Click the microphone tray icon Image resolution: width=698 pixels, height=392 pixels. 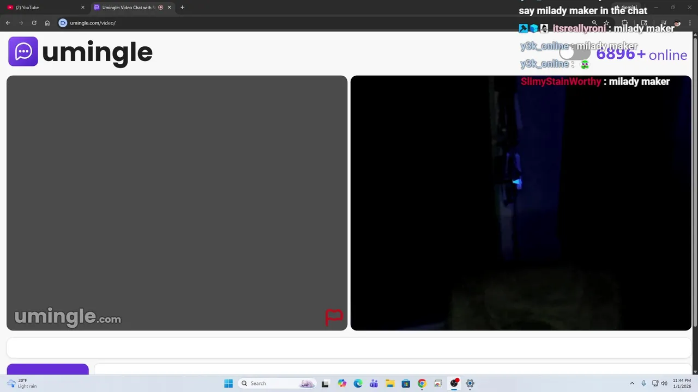click(644, 383)
